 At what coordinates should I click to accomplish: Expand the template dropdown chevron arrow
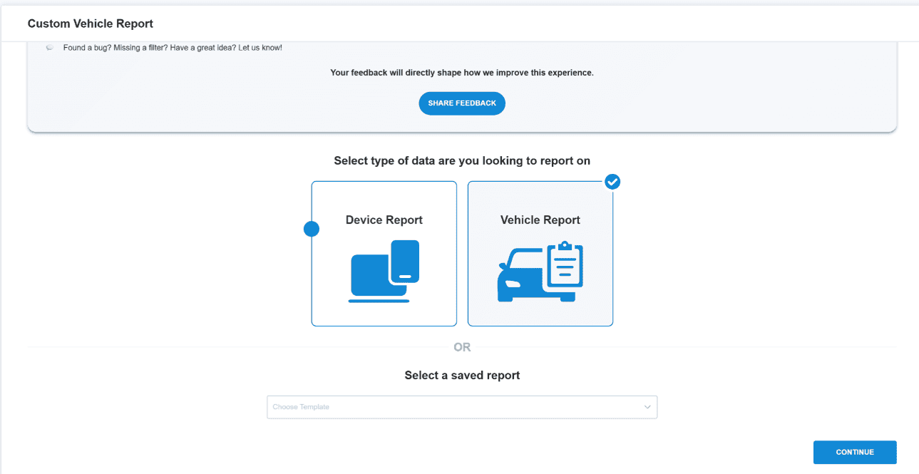coord(647,407)
